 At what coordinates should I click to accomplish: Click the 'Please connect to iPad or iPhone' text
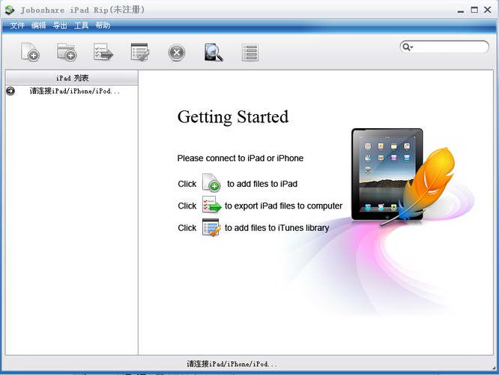(241, 158)
